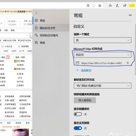Open the 360汽车 site link
Screen dimensions: 136x136
point(20,82)
